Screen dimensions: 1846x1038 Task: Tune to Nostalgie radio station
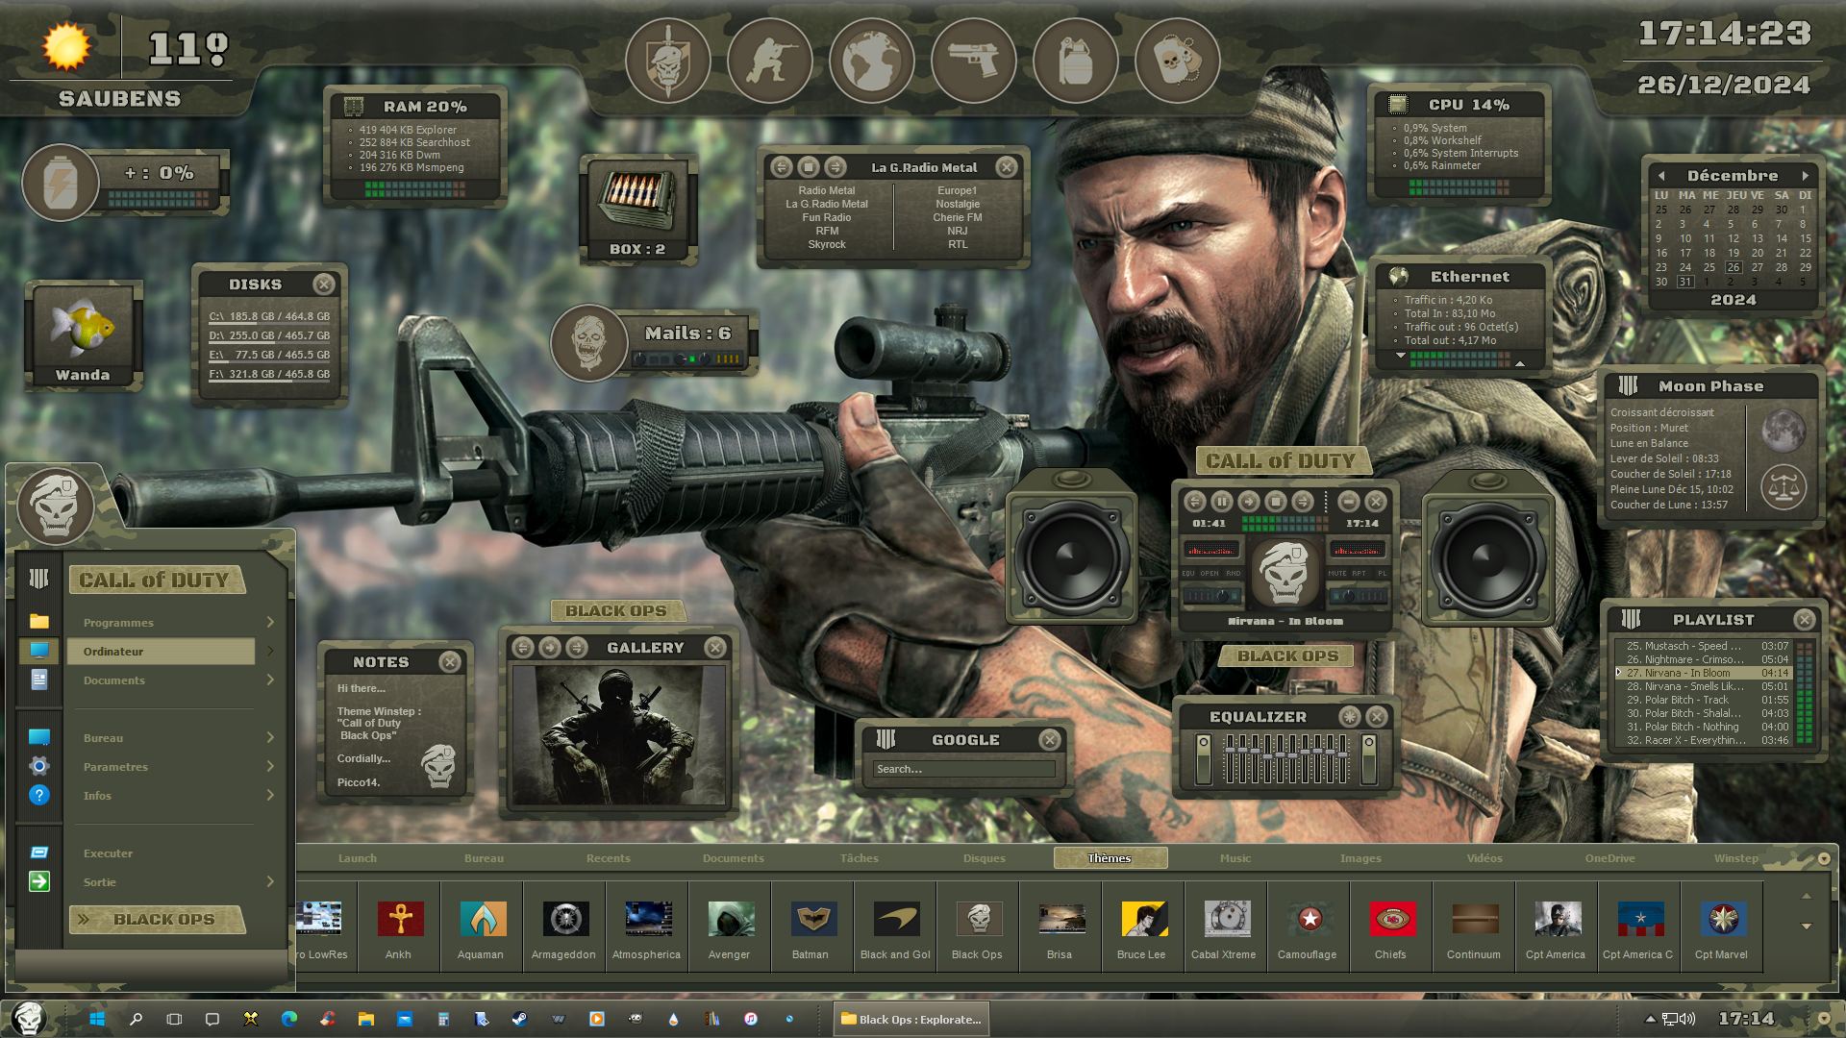958,205
